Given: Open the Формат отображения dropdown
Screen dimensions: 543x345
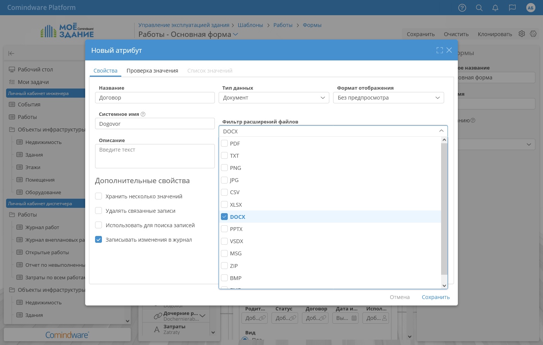Looking at the screenshot, I should (x=388, y=98).
